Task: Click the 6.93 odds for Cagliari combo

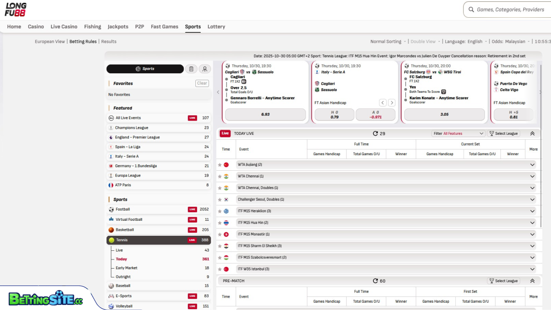Action: 265,115
